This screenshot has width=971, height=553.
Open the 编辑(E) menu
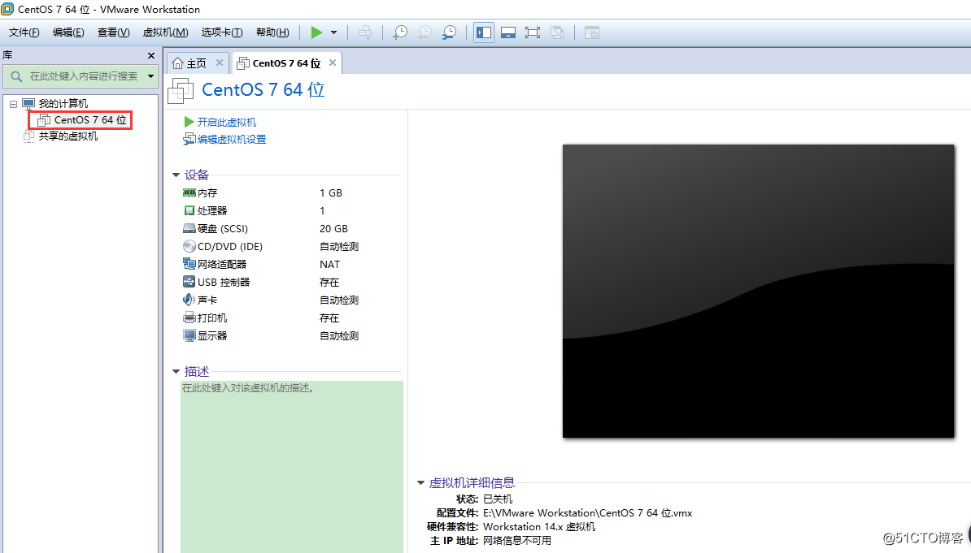68,32
